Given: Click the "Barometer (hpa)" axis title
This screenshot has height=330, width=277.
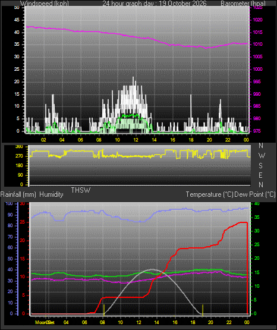Looking at the screenshot, I should (243, 4).
